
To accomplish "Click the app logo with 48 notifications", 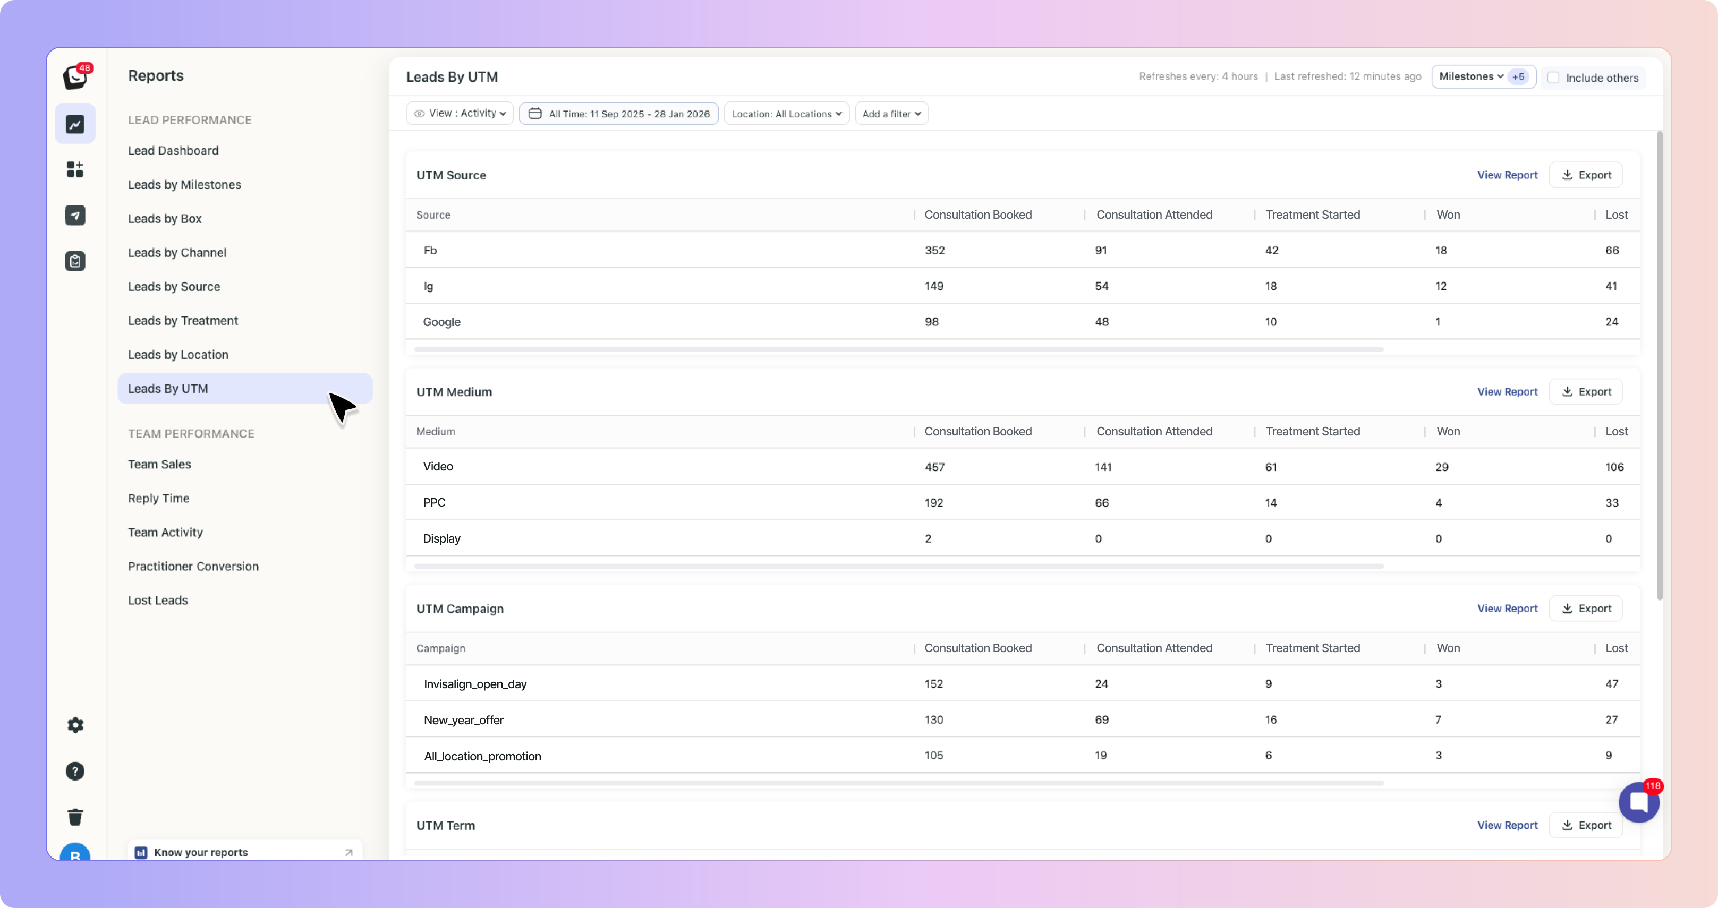I will 75,78.
